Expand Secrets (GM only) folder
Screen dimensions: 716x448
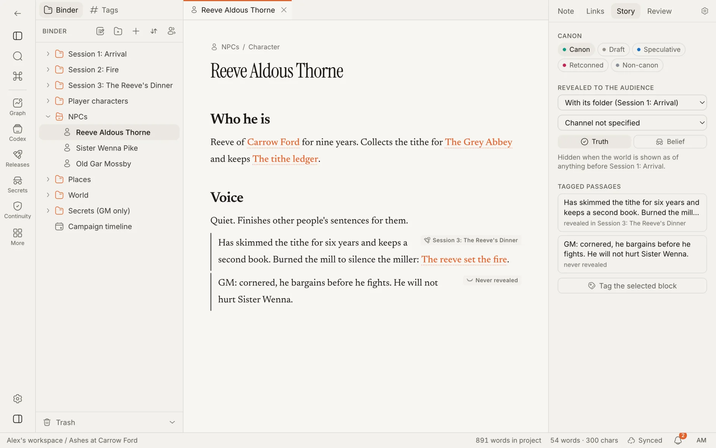(x=48, y=211)
